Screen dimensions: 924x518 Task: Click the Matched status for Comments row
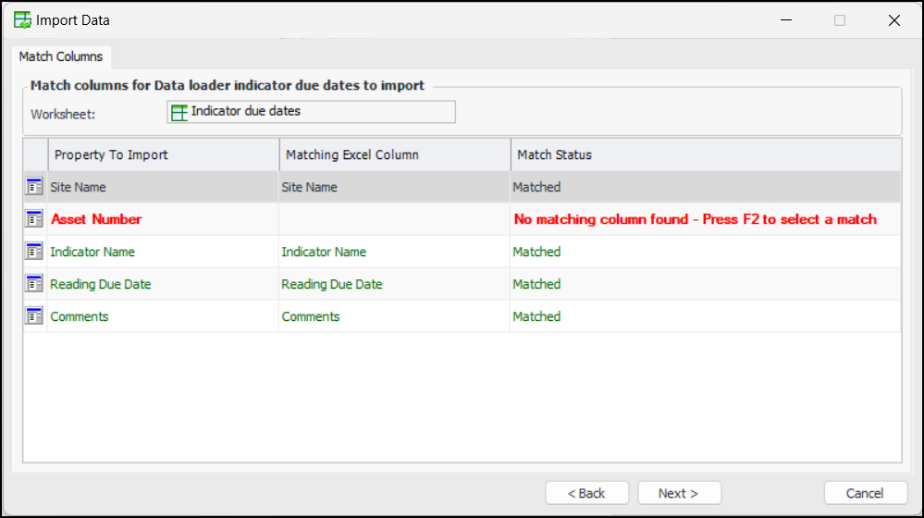(x=537, y=316)
